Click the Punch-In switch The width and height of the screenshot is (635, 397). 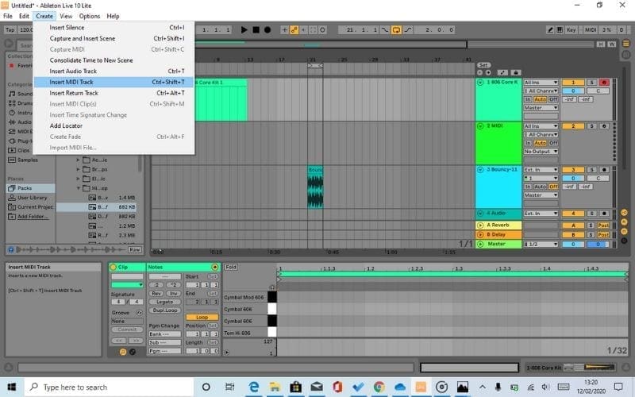pos(385,29)
